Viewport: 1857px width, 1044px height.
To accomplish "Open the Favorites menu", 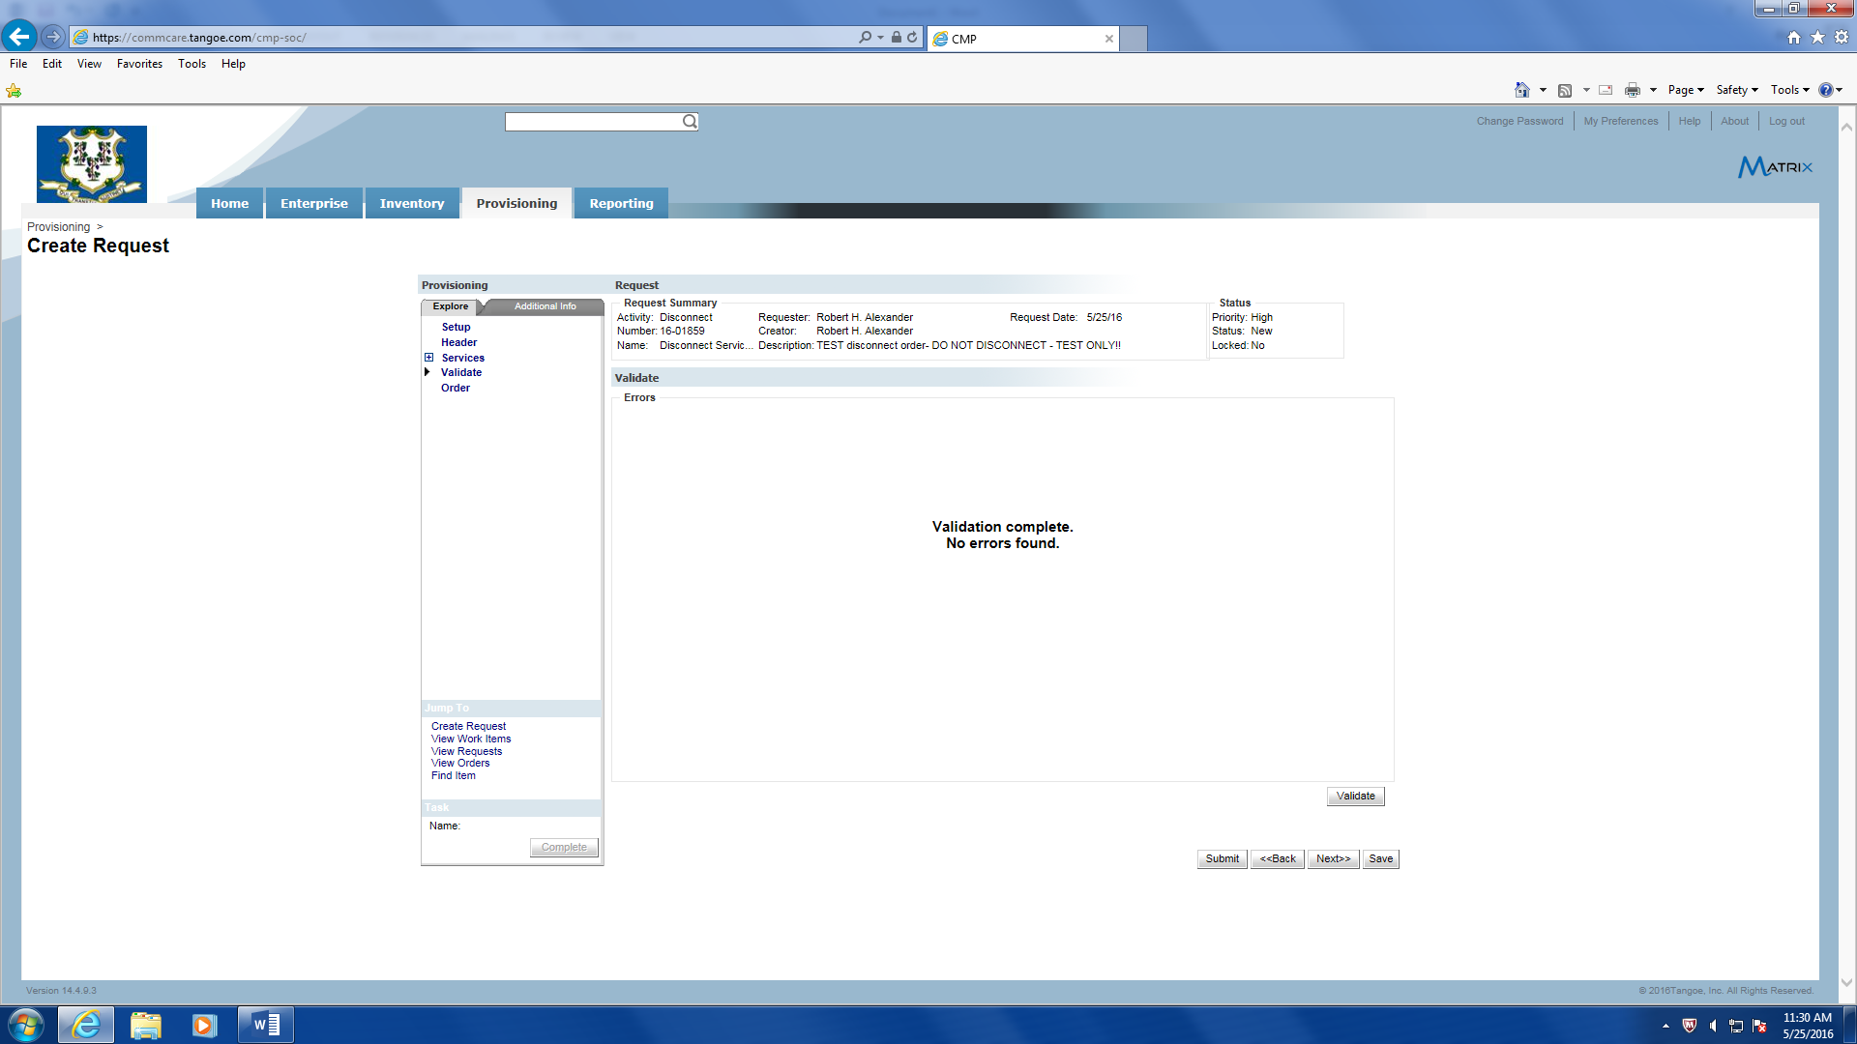I will 139,64.
